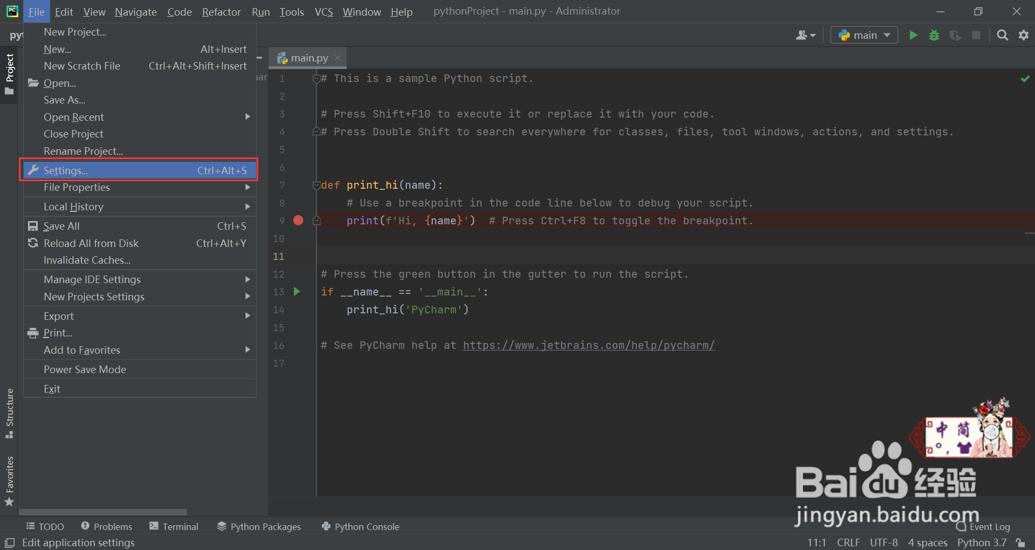This screenshot has height=550, width=1035.
Task: Click the green inspection checkmark icon
Action: pos(1025,79)
